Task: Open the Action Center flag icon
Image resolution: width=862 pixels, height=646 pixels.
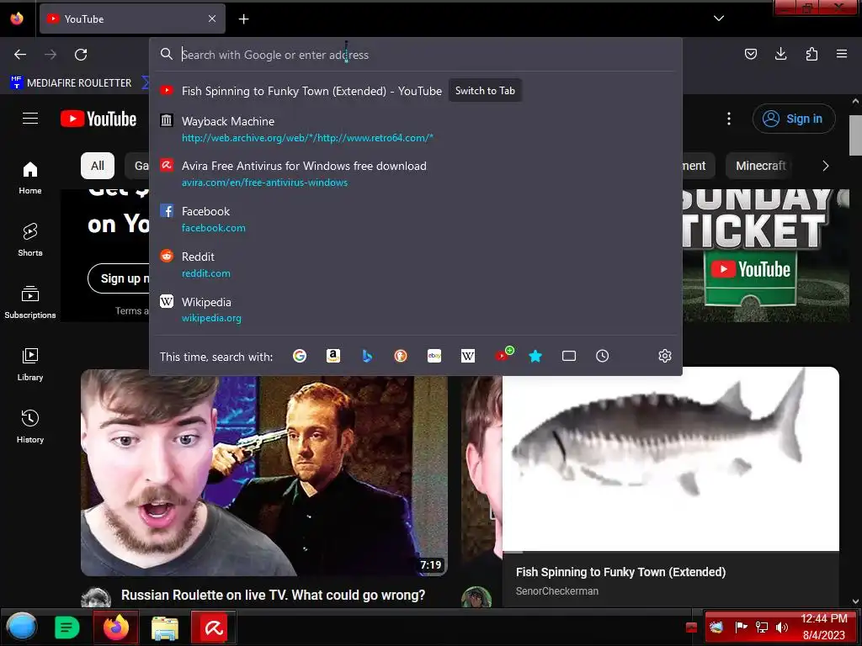Action: (741, 627)
